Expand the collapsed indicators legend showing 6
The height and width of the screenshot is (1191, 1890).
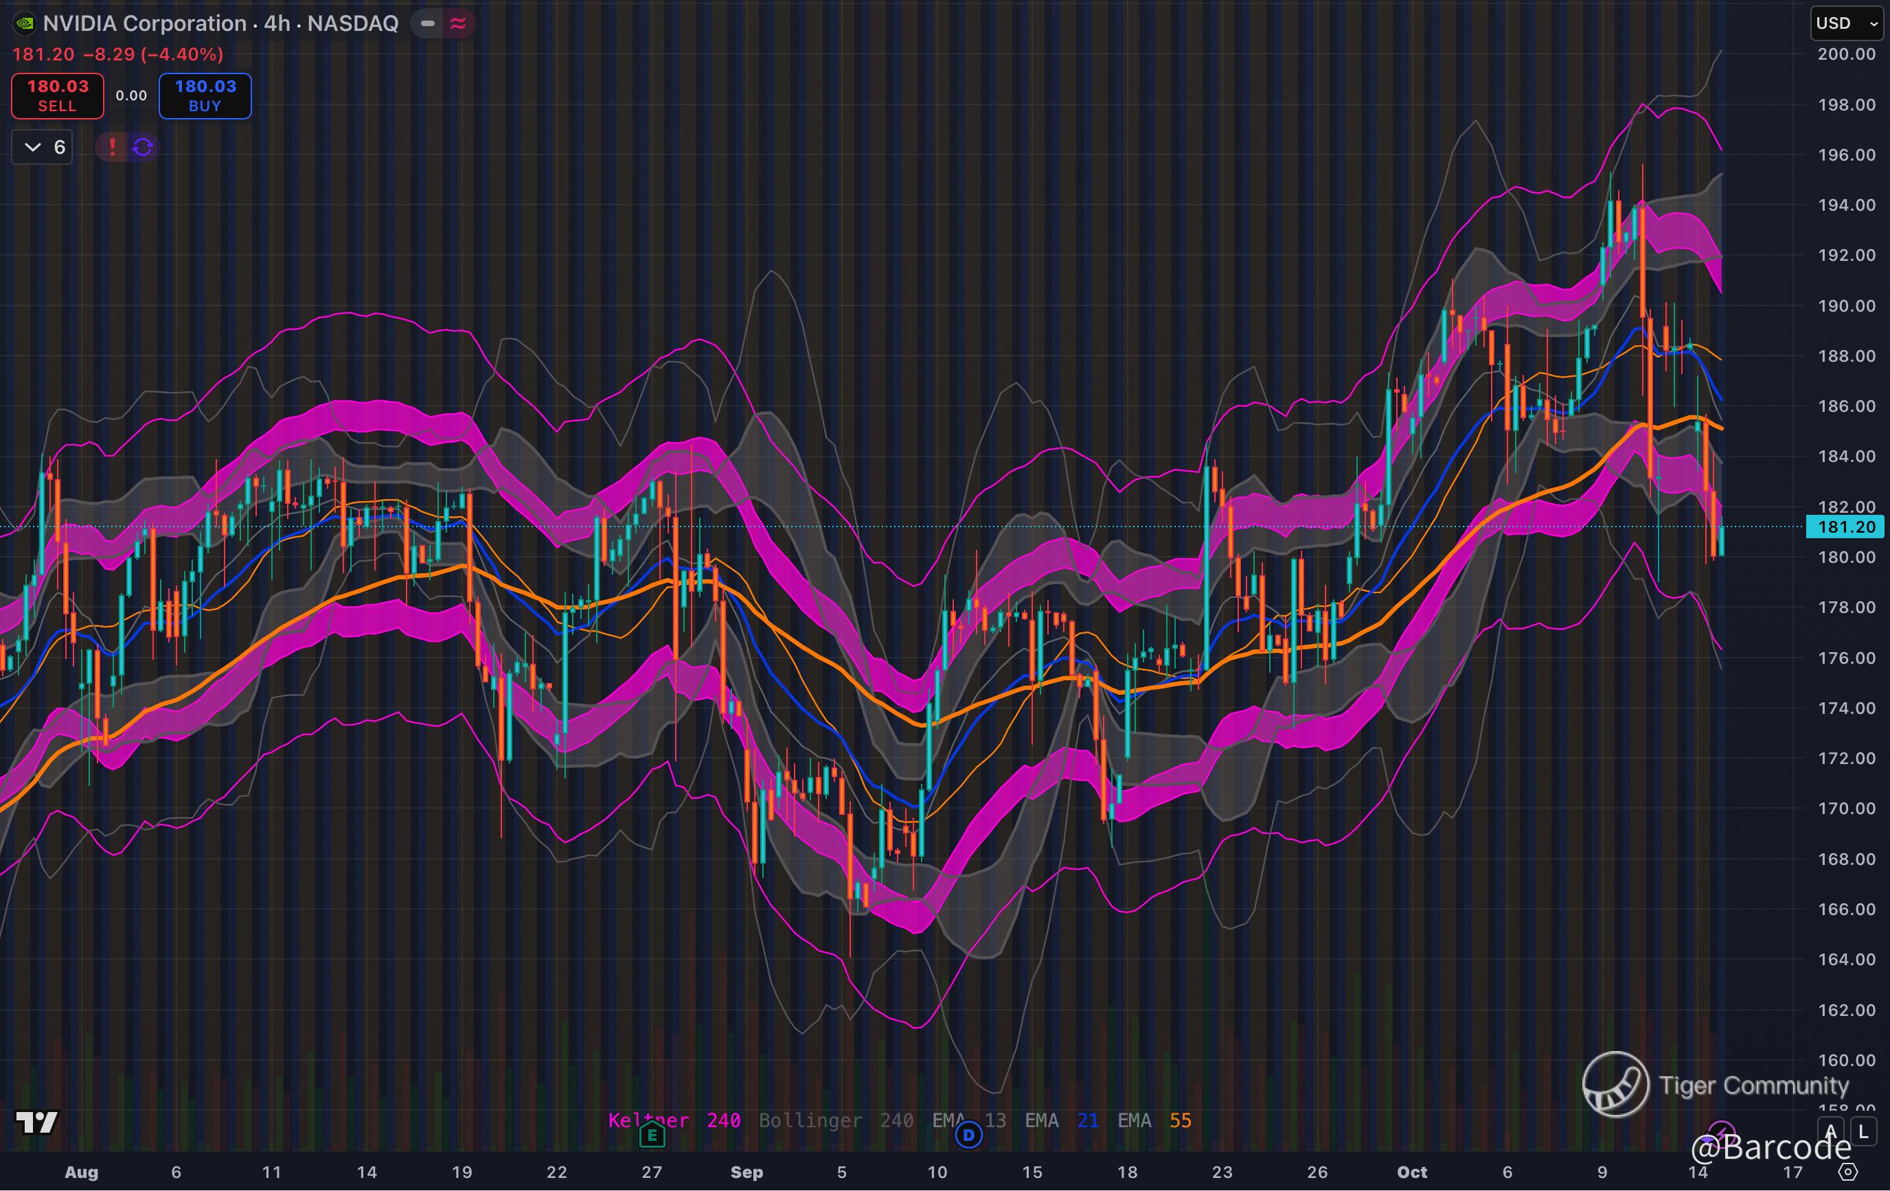point(43,147)
